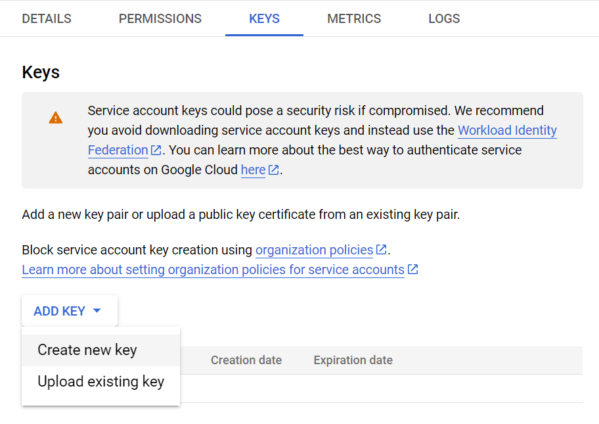599x424 pixels.
Task: View the LOGS tab
Action: (443, 18)
